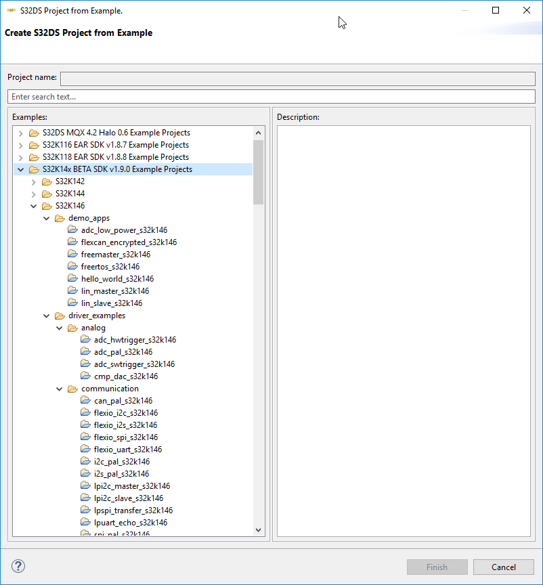Screen dimensions: 543x585
Task: Click the folder icon beside flexio_i2c_s32k146
Action: point(86,412)
